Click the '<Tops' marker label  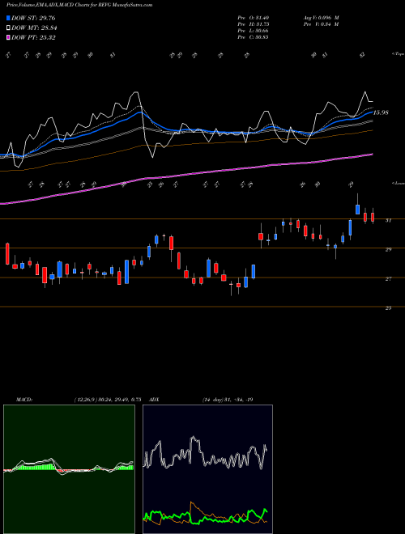tap(398, 54)
